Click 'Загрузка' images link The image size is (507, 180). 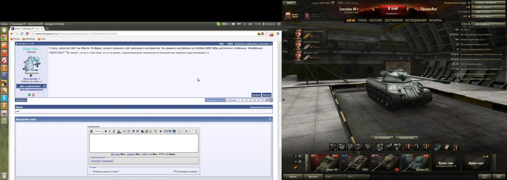pyautogui.click(x=107, y=161)
